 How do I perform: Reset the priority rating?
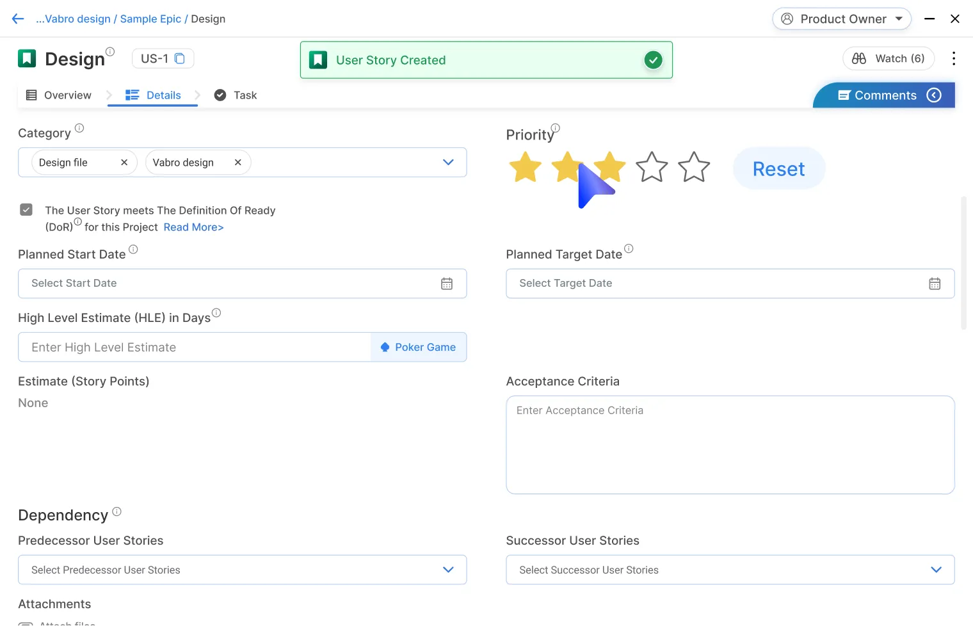[x=778, y=168]
